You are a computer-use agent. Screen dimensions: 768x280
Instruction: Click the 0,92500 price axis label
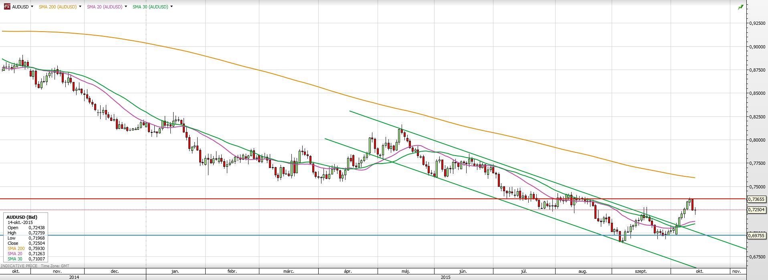click(x=757, y=23)
